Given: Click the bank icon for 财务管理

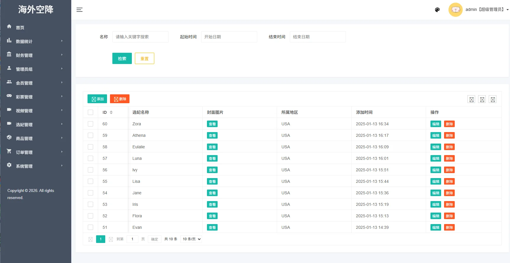Looking at the screenshot, I should click(9, 54).
